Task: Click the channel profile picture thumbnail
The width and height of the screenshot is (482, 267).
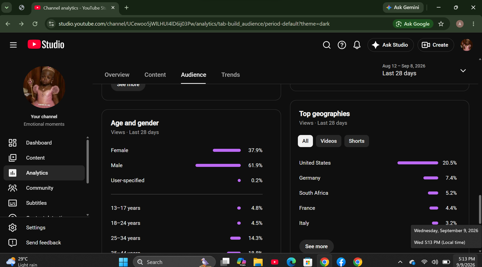Action: pyautogui.click(x=44, y=87)
